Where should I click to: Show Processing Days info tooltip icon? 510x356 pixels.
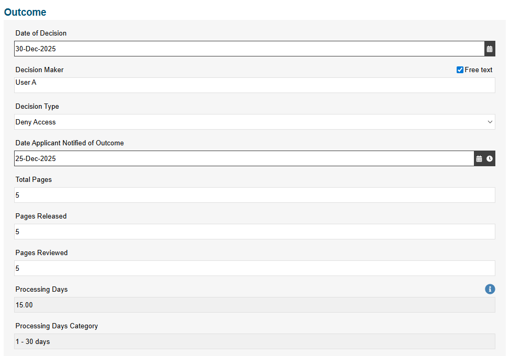coord(490,289)
